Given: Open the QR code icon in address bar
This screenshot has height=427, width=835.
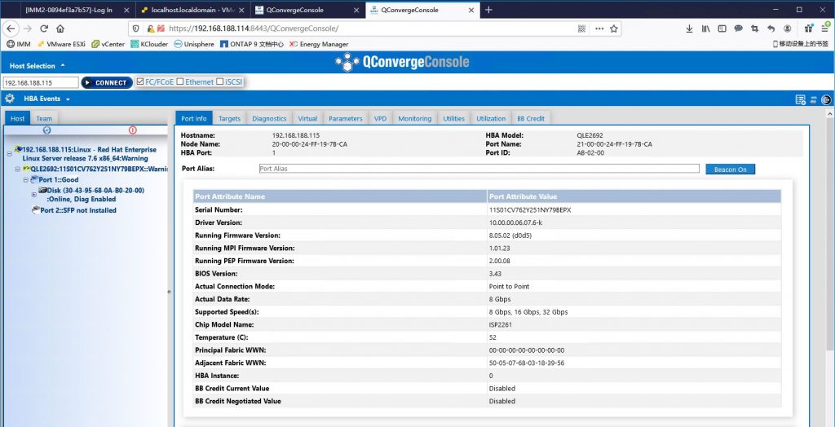Looking at the screenshot, I should pos(582,29).
